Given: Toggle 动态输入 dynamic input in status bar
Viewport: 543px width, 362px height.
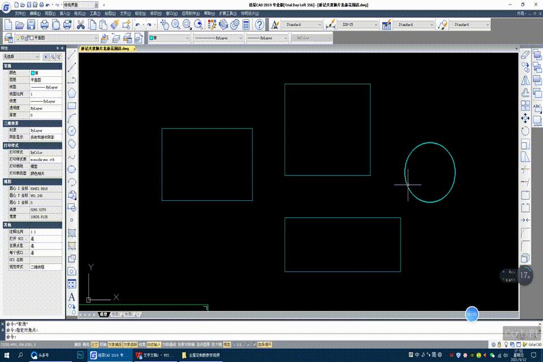Looking at the screenshot, I should [x=153, y=344].
